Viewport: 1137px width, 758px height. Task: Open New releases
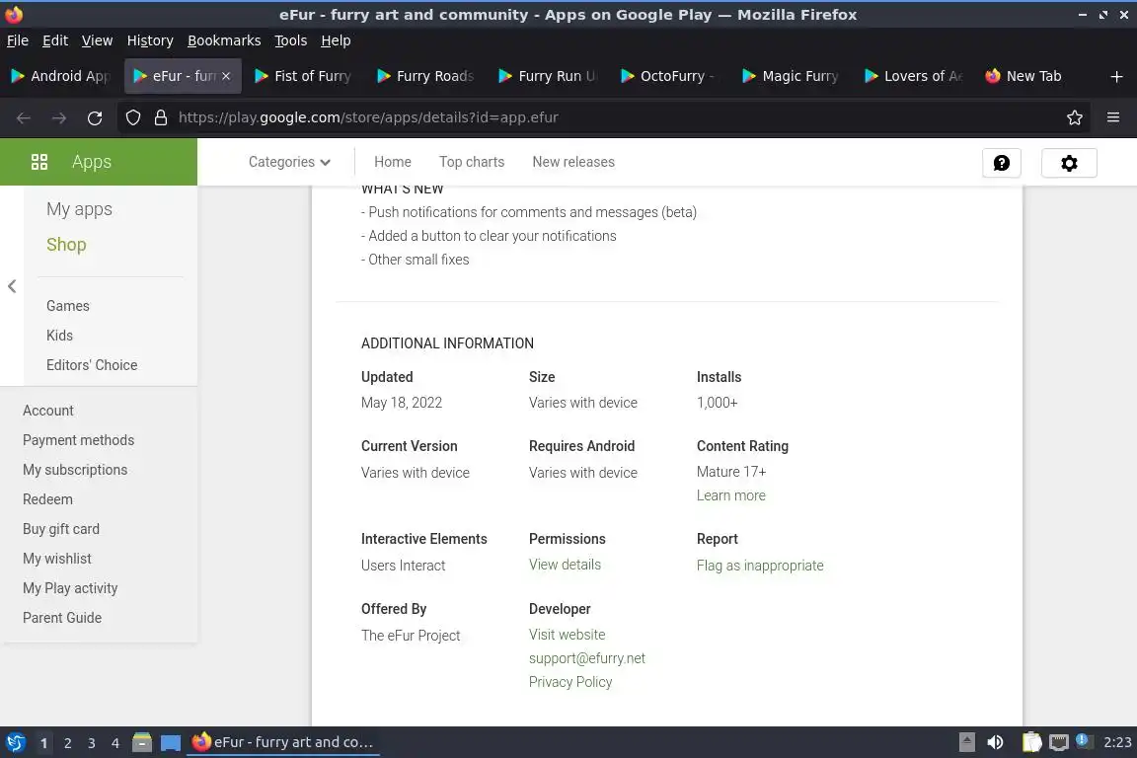572,162
